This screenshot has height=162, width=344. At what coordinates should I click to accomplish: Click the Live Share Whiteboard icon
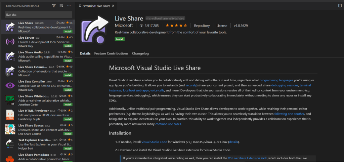click(x=10, y=100)
